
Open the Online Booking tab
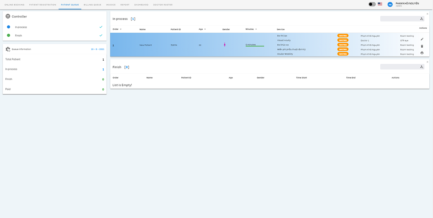pyautogui.click(x=15, y=5)
